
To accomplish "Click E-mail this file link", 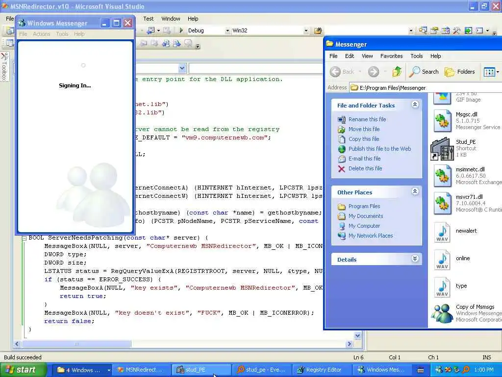I will point(364,159).
